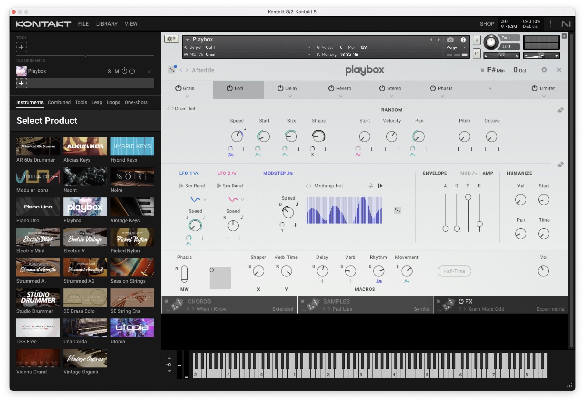Open the MIDI Channel Omni dropdown
The height and width of the screenshot is (402, 585).
pyautogui.click(x=309, y=55)
